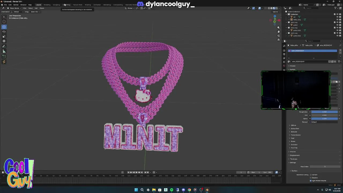The image size is (343, 193).
Task: Open Spotify from the taskbar
Action: coord(171,190)
